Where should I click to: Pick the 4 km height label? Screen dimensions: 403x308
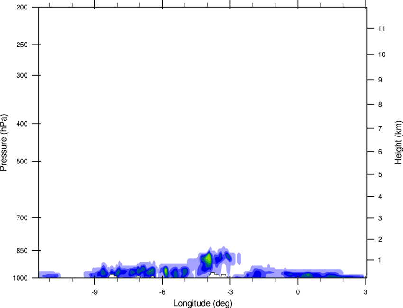click(x=380, y=197)
